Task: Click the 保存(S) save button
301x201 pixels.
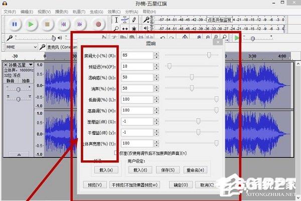Action: (x=168, y=170)
